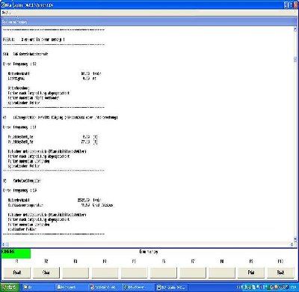Click the right arrow of horizontal scrollbar
This screenshot has height=292, width=299.
click(x=292, y=244)
